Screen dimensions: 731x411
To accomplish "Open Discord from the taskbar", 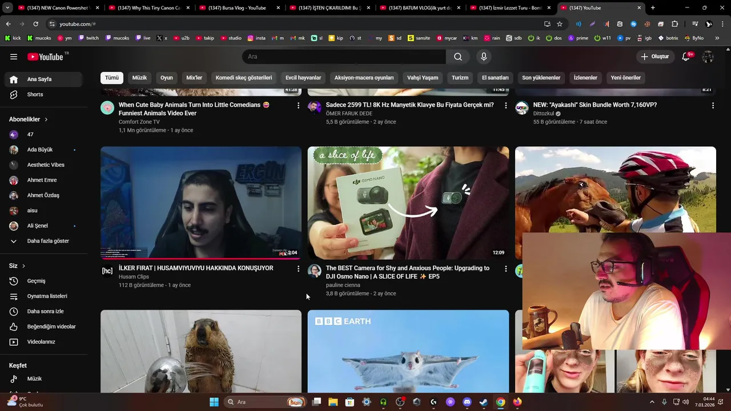I will click(467, 402).
